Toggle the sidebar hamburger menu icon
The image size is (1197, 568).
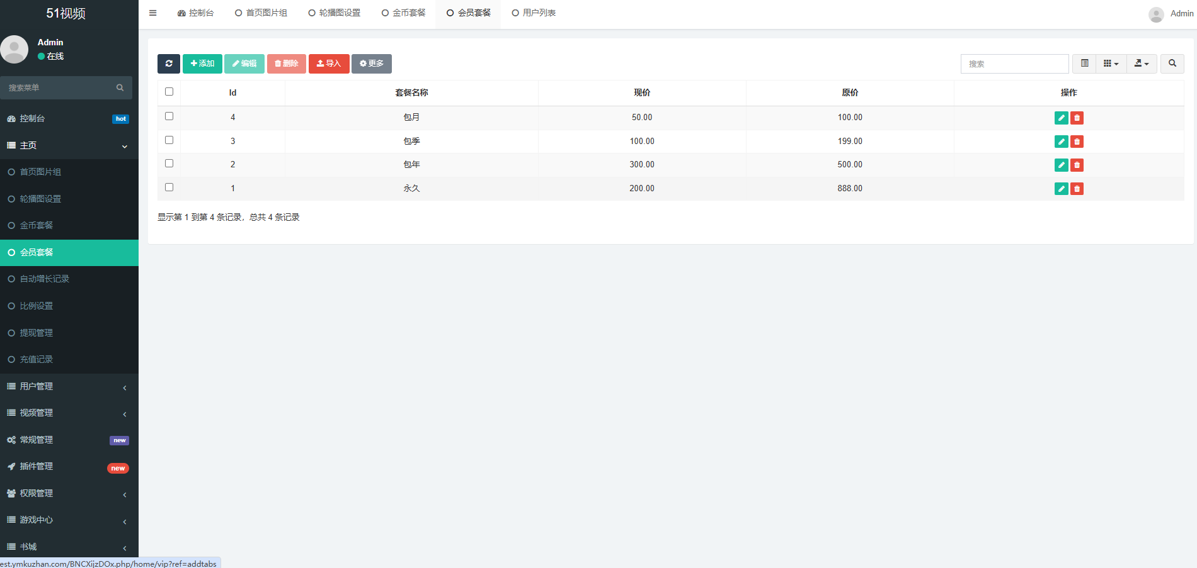pyautogui.click(x=152, y=13)
